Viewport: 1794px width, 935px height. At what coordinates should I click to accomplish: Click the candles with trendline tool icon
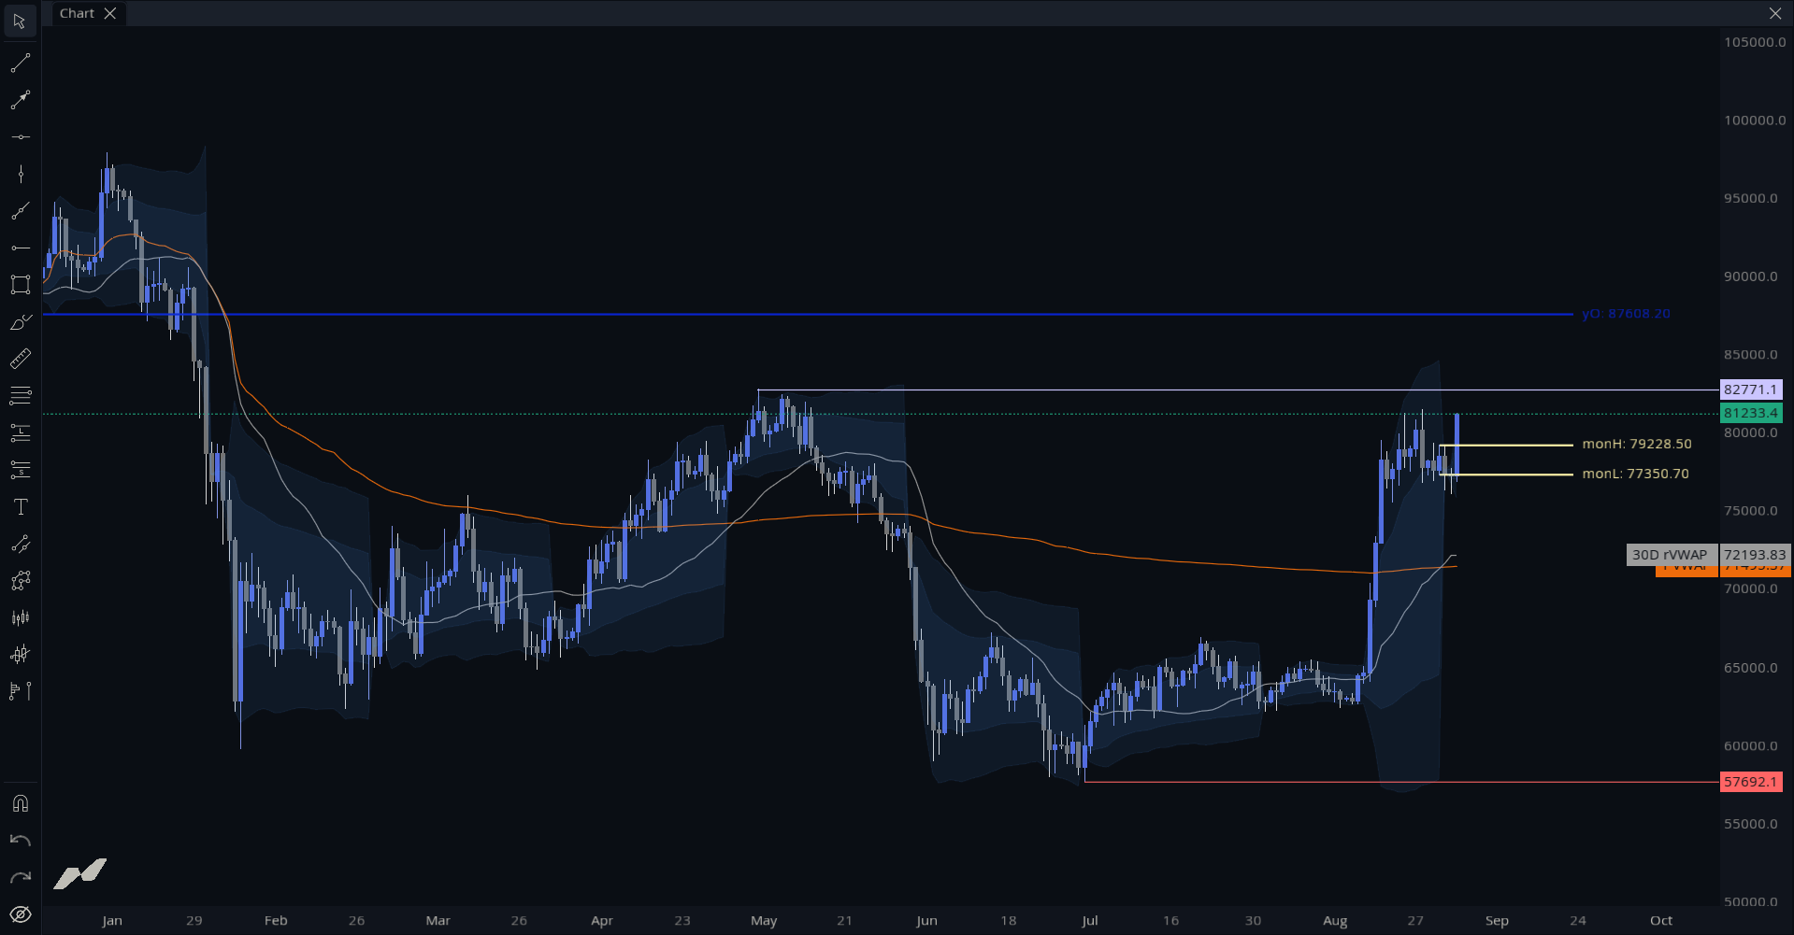[x=20, y=655]
